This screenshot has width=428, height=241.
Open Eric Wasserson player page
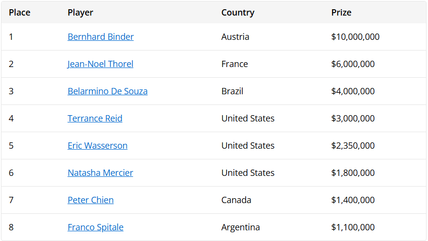pos(97,146)
